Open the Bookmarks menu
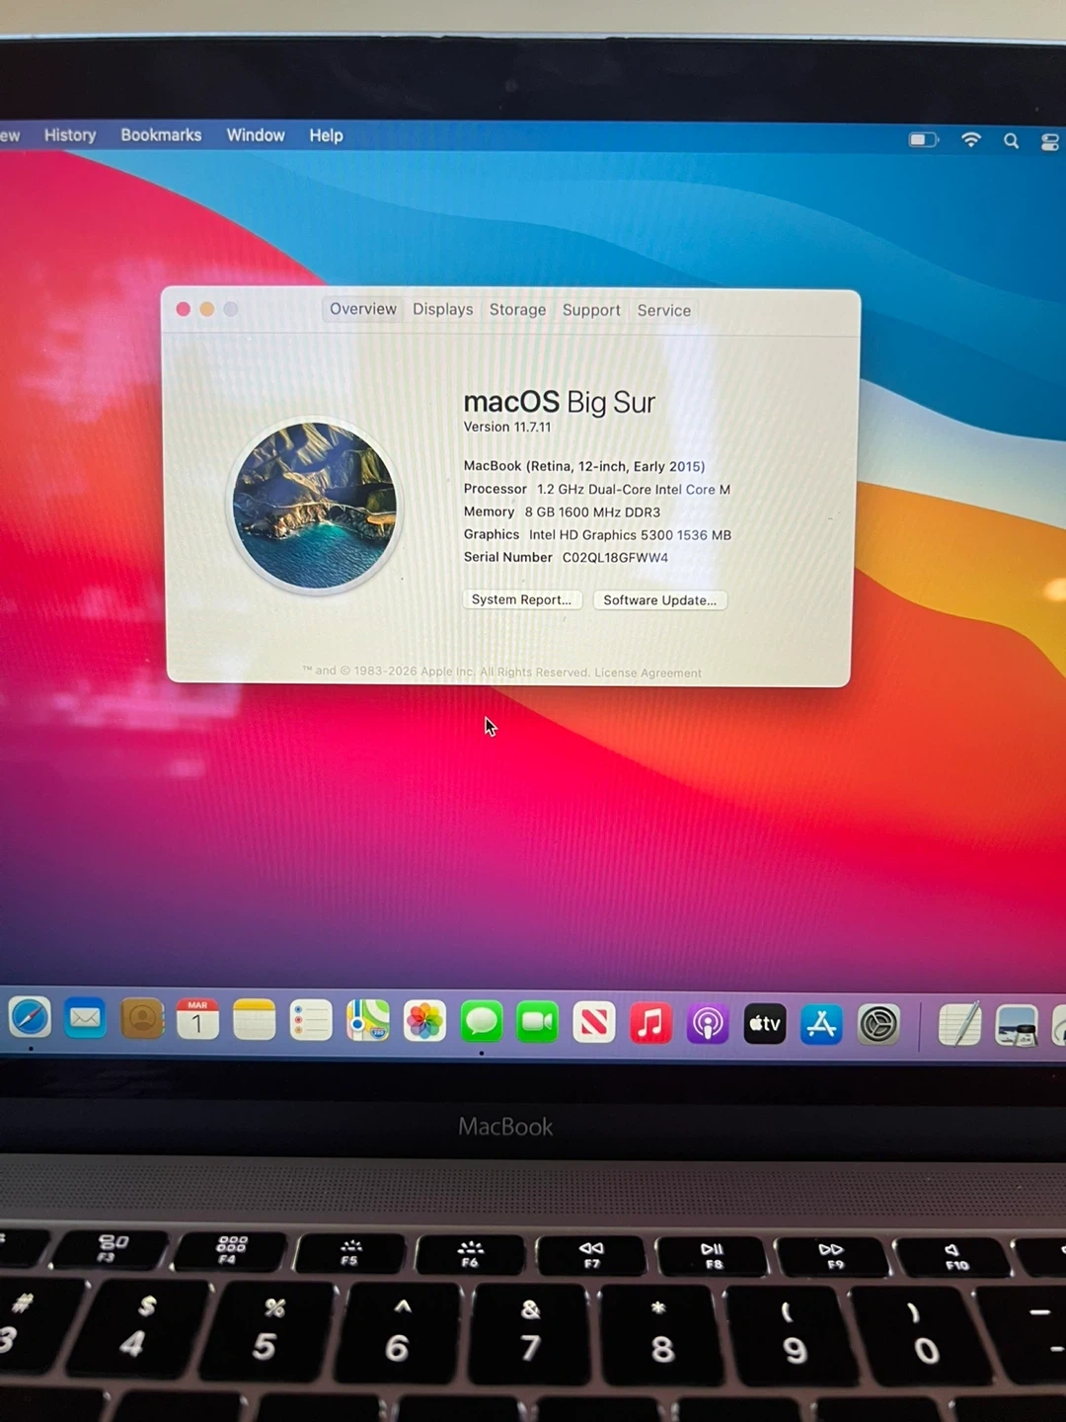 tap(161, 135)
